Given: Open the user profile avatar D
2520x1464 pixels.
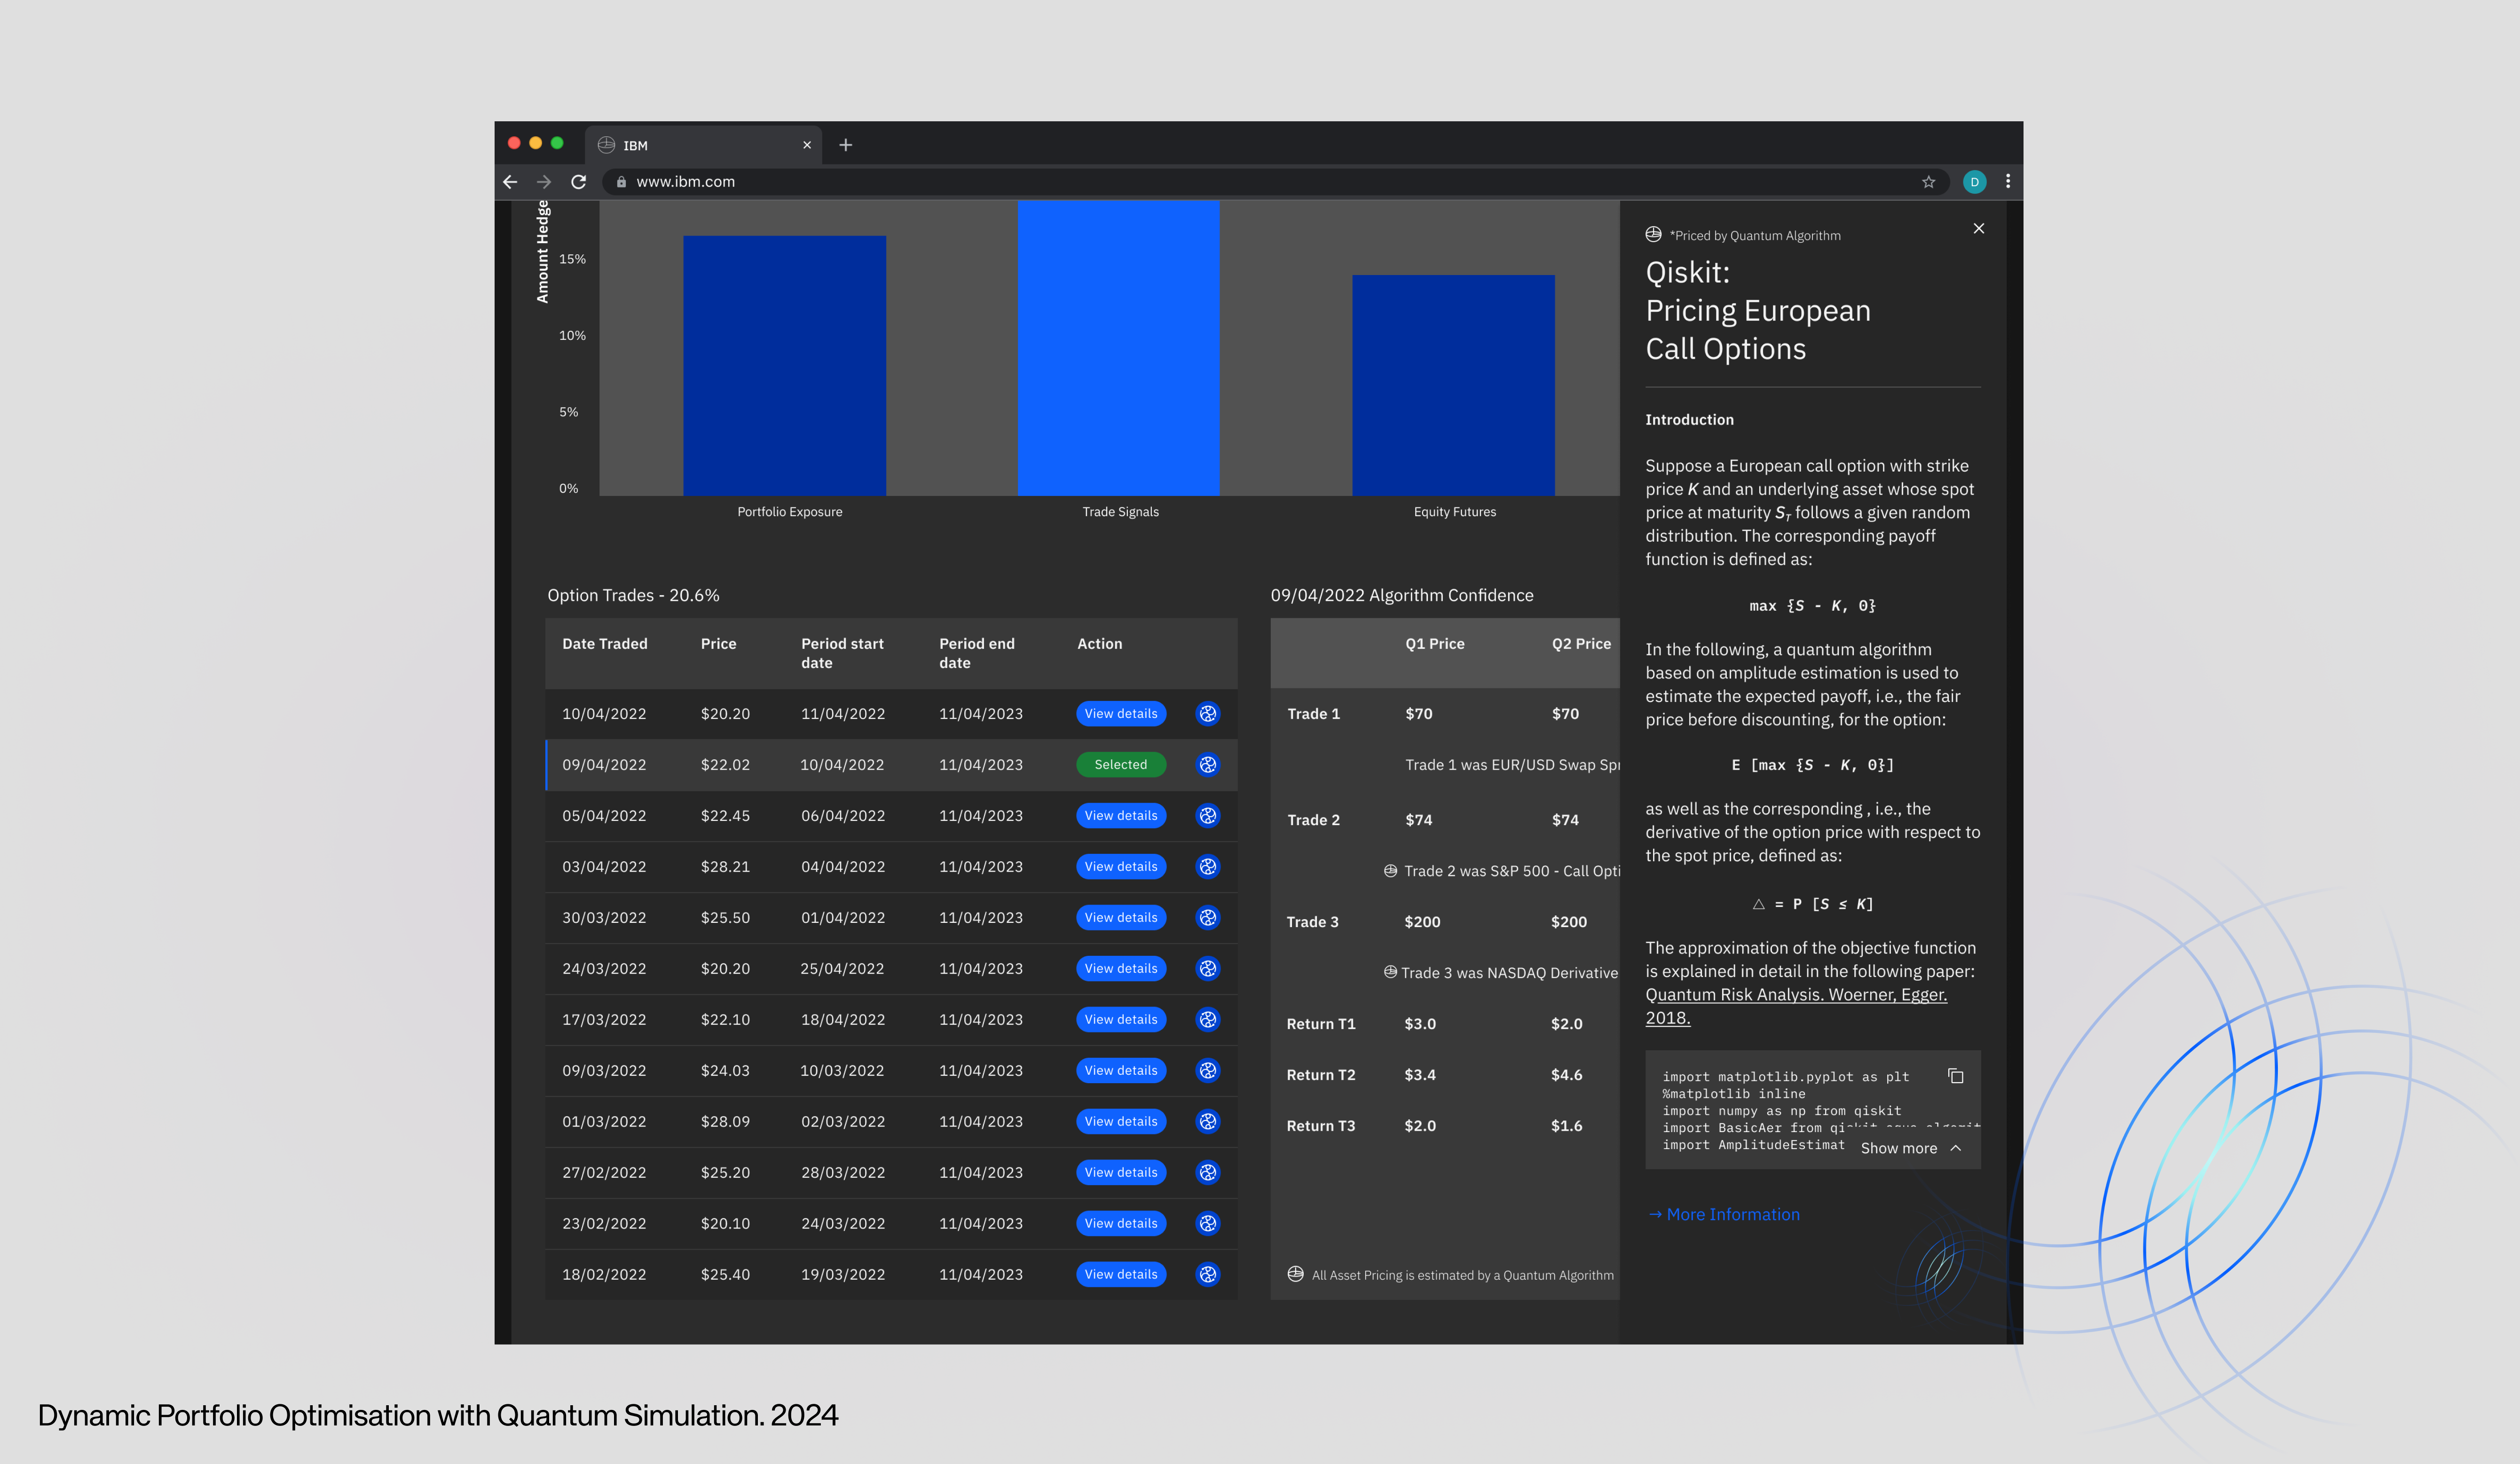Looking at the screenshot, I should pos(1974,182).
